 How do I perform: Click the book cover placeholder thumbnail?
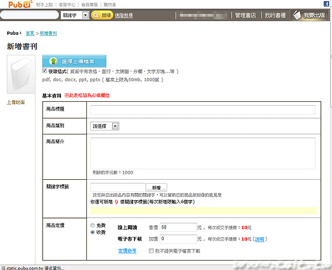coord(21,74)
